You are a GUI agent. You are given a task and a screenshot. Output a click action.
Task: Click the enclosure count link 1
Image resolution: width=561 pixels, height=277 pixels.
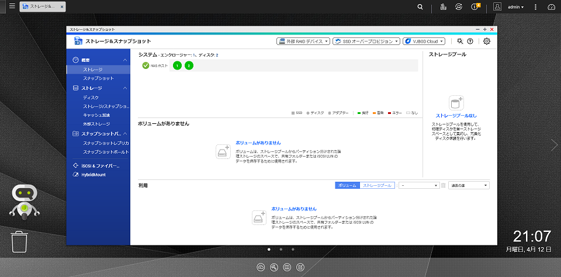tap(194, 55)
